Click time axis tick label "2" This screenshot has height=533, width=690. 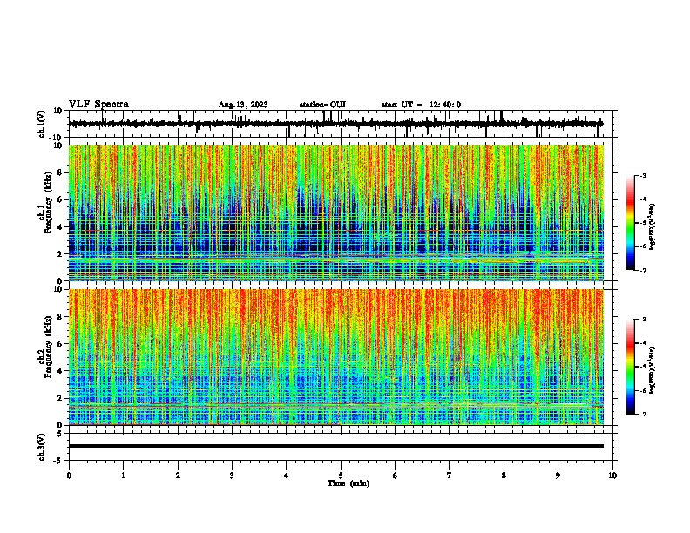[178, 476]
